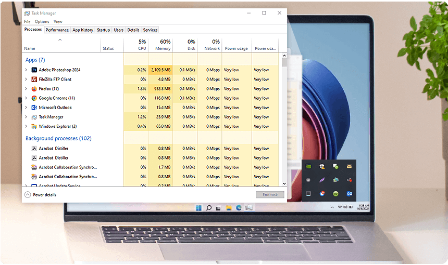The width and height of the screenshot is (448, 265).
Task: Open the Options menu
Action: pos(42,22)
